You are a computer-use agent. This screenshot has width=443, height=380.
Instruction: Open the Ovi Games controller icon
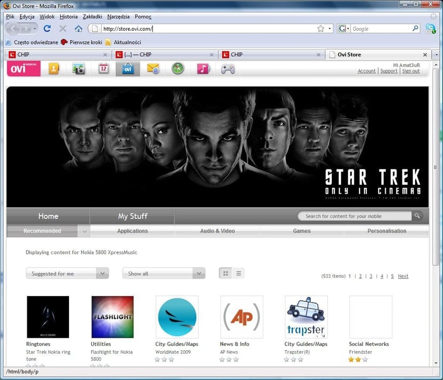pyautogui.click(x=228, y=69)
